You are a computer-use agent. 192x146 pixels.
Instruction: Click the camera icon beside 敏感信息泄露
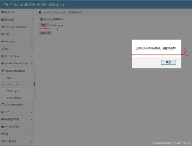2,119
